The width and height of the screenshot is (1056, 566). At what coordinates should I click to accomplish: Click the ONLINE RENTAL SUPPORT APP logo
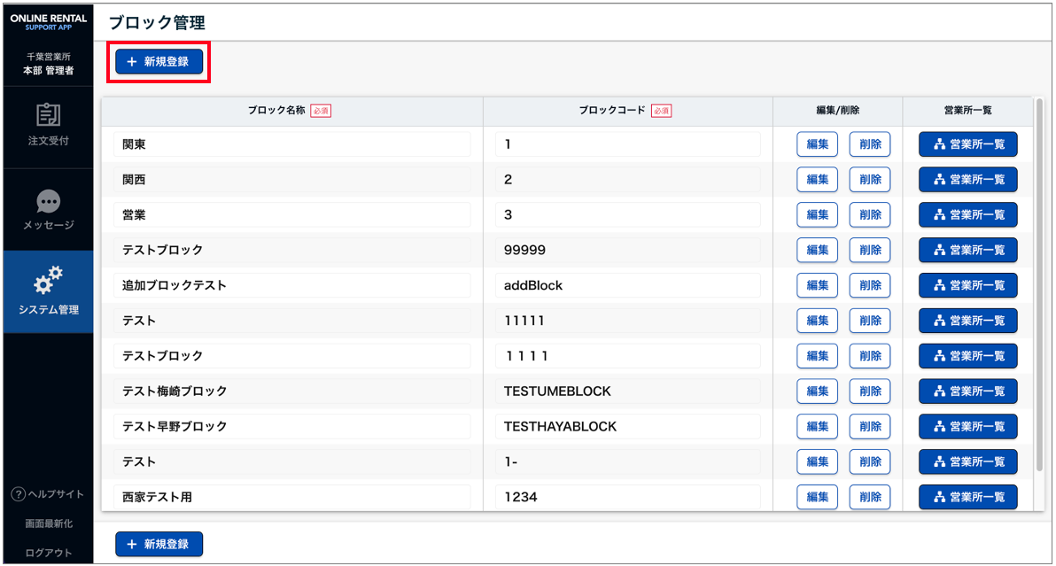point(48,21)
